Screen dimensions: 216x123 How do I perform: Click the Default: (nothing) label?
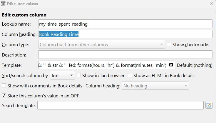pyautogui.click(x=195, y=65)
